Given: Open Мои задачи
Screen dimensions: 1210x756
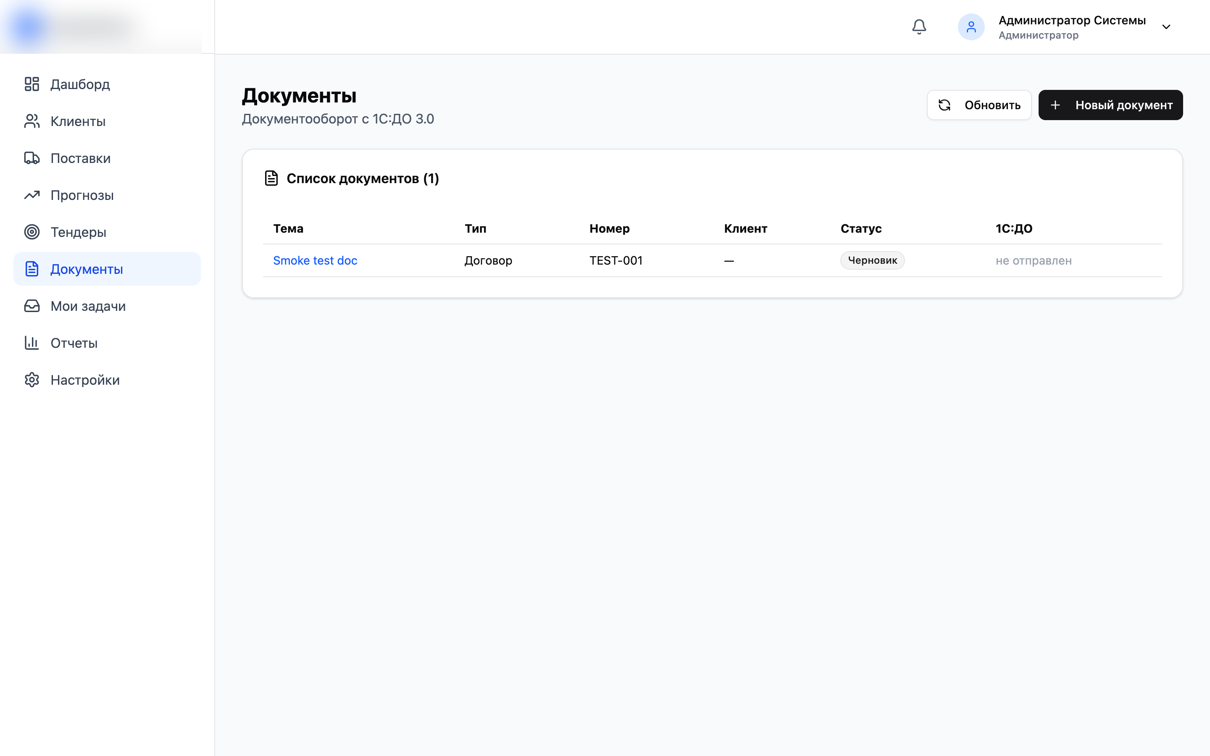Looking at the screenshot, I should [107, 306].
